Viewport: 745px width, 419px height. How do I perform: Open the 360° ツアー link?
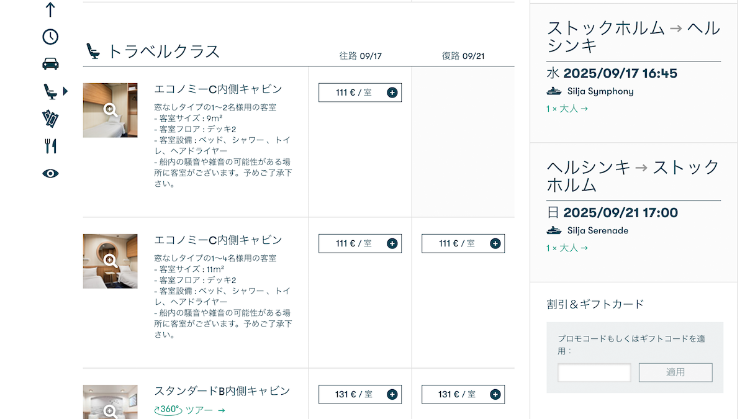tap(189, 410)
